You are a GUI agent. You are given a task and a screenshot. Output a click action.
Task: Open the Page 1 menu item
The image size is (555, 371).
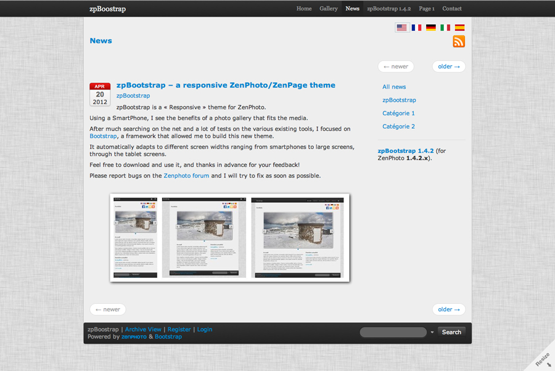coord(427,9)
